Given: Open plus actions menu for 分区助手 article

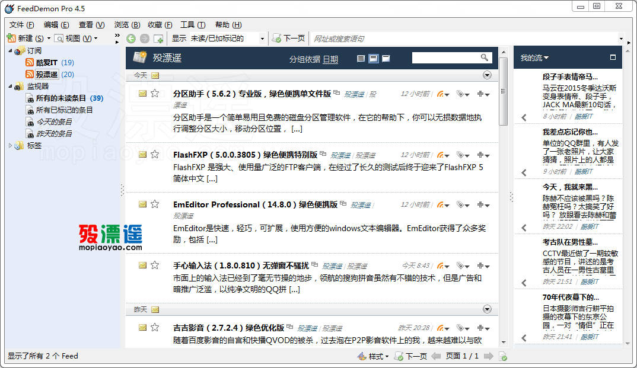Looking at the screenshot, I should pos(483,94).
